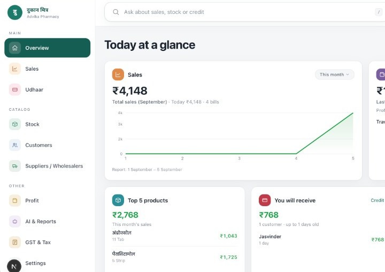Click the day 4 point on sales chart
The height and width of the screenshot is (272, 385).
pyautogui.click(x=296, y=154)
